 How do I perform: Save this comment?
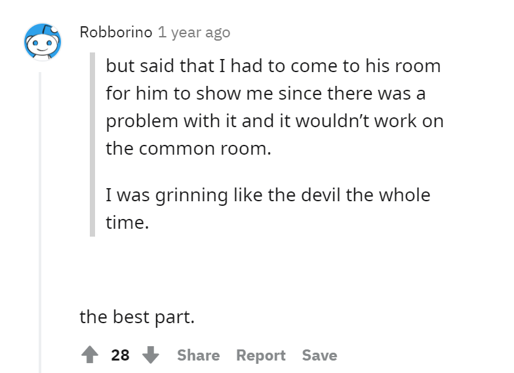pyautogui.click(x=320, y=355)
